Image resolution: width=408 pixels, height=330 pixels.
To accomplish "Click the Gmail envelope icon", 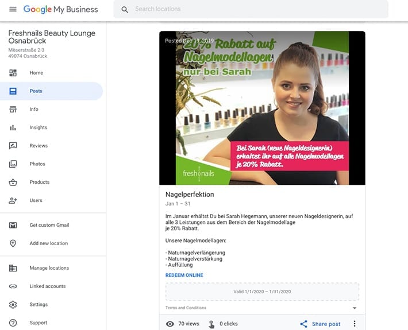I will point(13,225).
